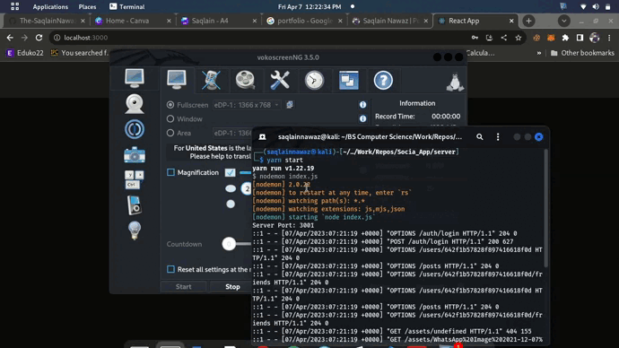Select the Snapshot photo camera sidebar icon
Viewport: 619px width, 348px height.
[135, 155]
